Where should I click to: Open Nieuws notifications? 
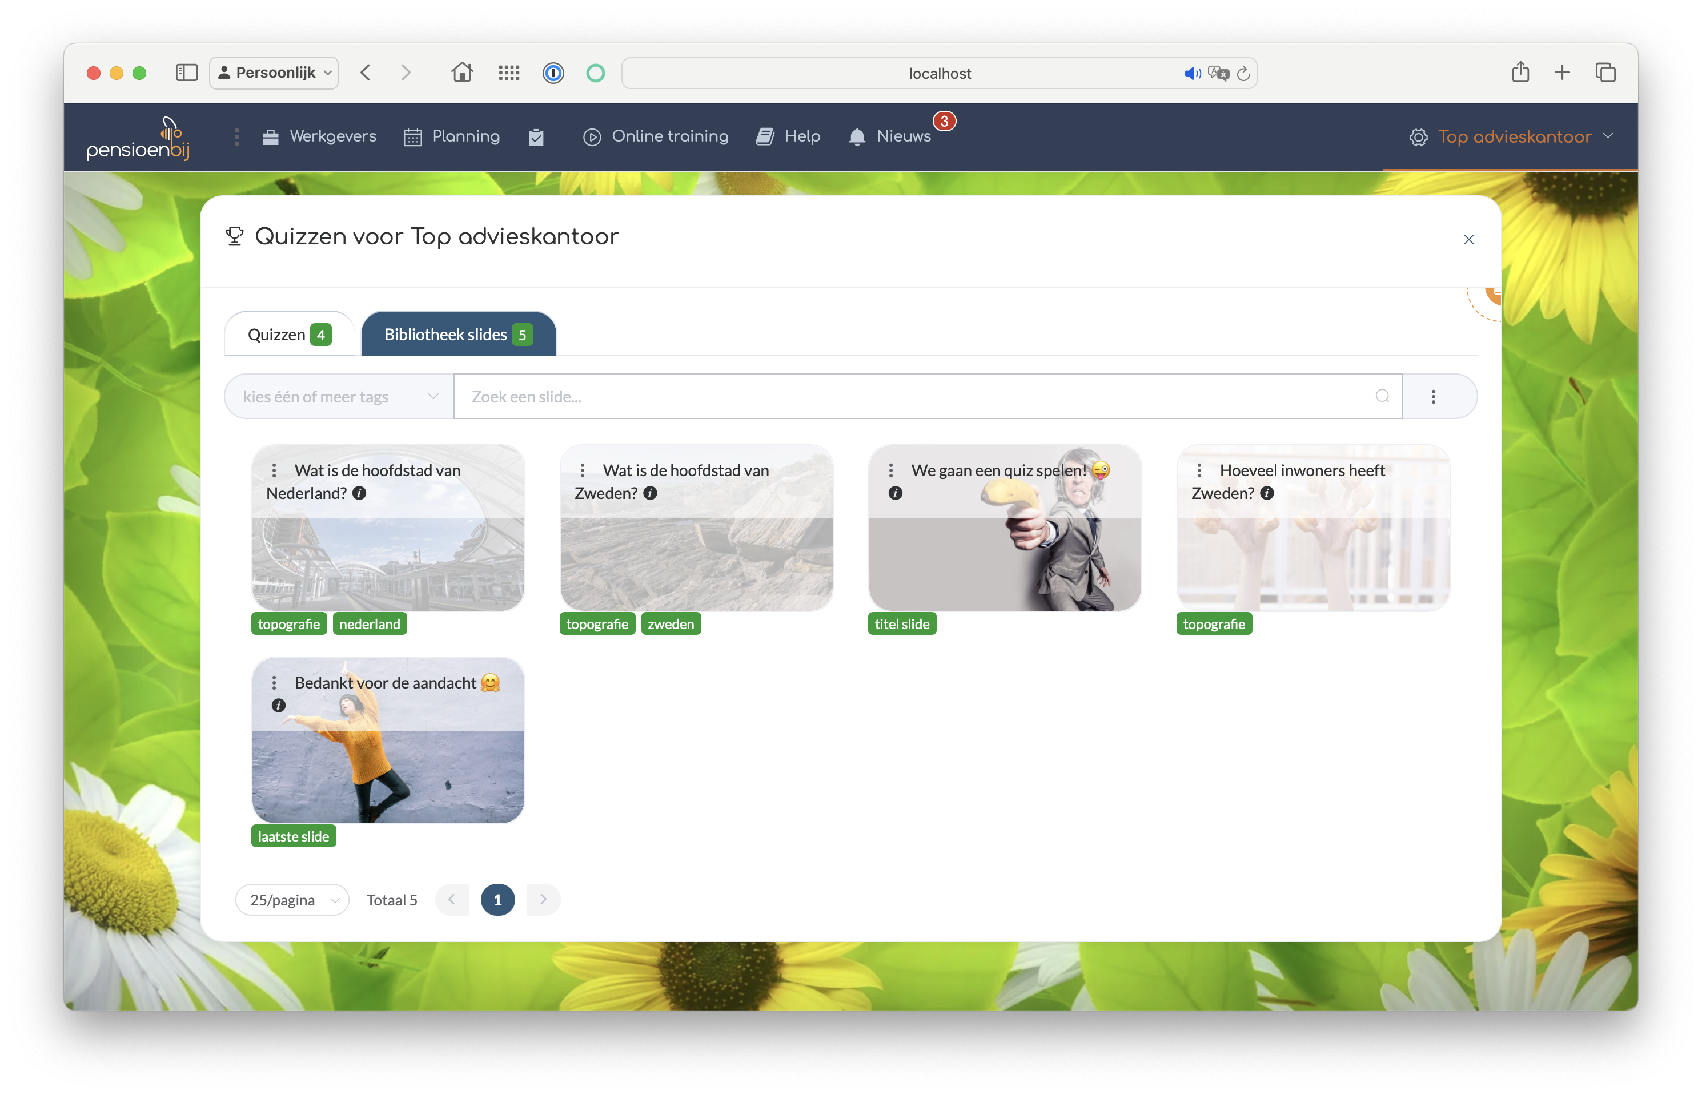point(889,136)
